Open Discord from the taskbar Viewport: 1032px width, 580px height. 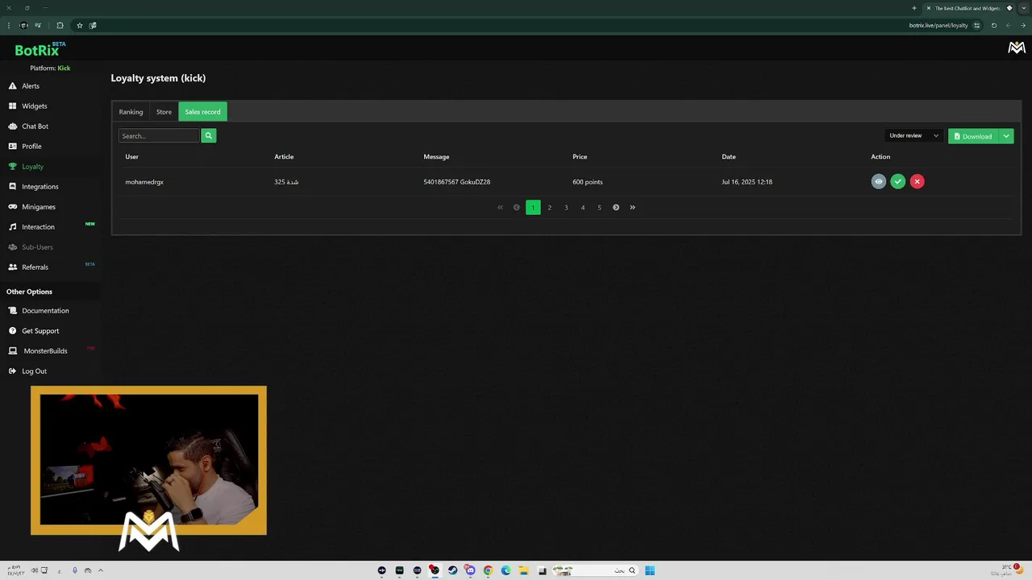[x=470, y=570]
